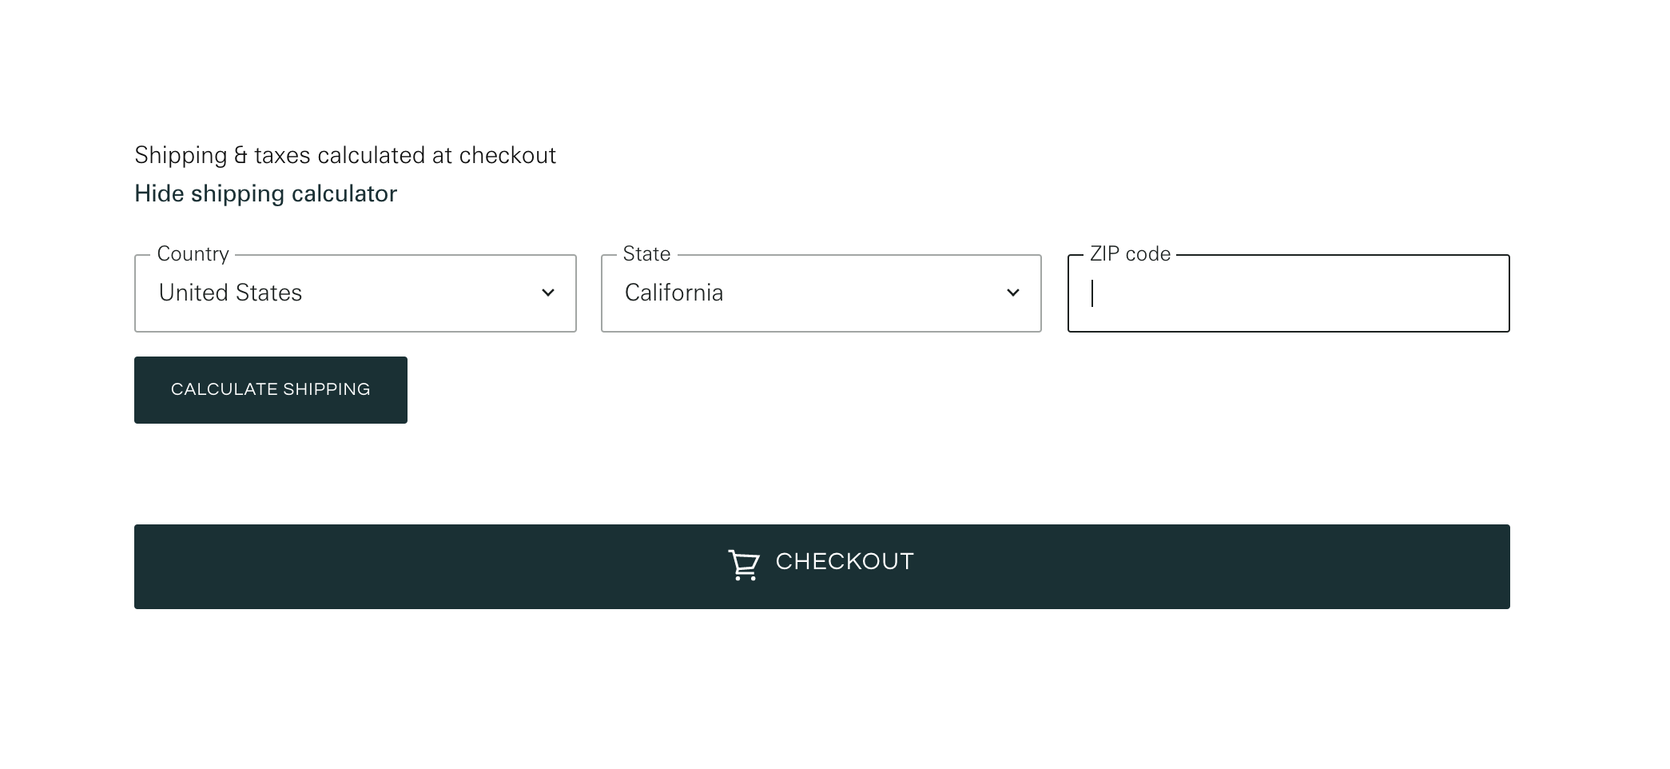This screenshot has height=769, width=1670.
Task: Click the chevron arrow in Country field
Action: (548, 293)
